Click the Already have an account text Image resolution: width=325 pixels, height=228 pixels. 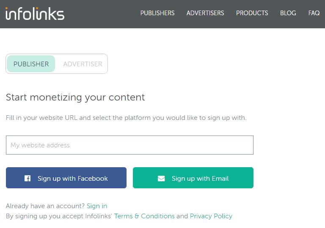point(45,206)
